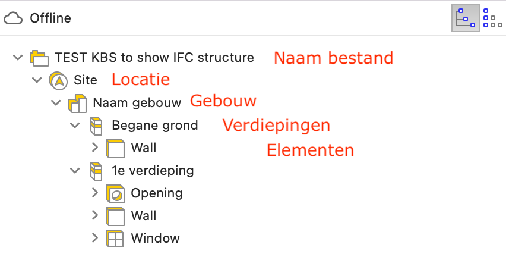Click the Wall icon under Begane grond
The height and width of the screenshot is (276, 506).
click(115, 148)
